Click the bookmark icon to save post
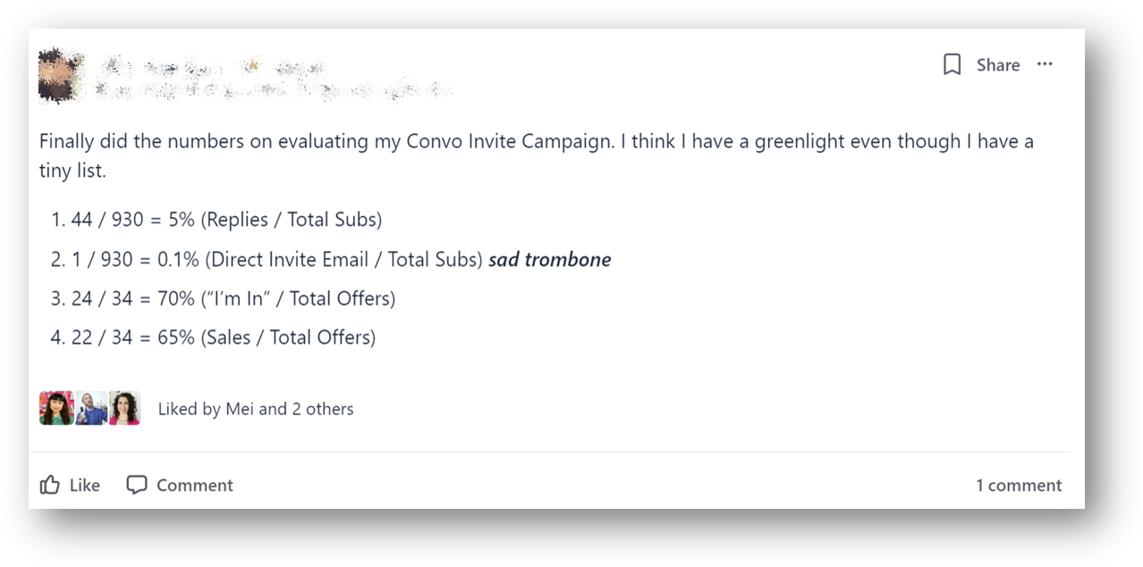Image resolution: width=1143 pixels, height=567 pixels. tap(952, 64)
